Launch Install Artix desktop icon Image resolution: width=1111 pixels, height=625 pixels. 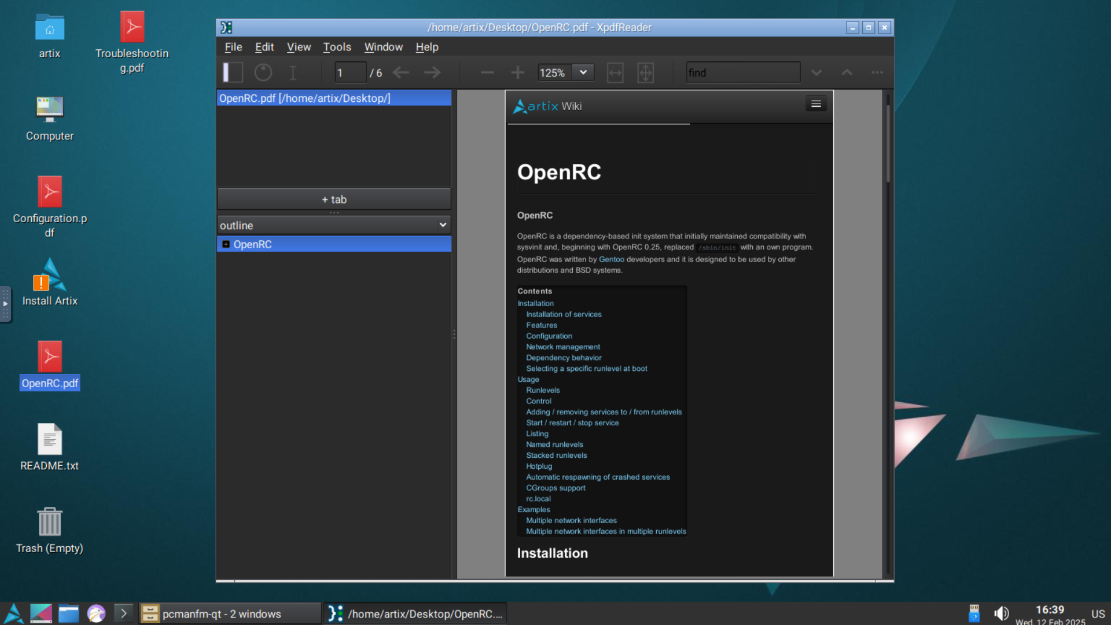pos(50,282)
